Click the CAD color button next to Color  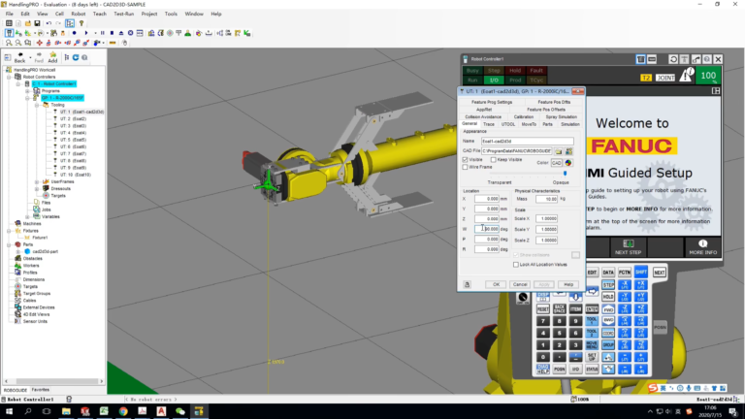coord(557,163)
